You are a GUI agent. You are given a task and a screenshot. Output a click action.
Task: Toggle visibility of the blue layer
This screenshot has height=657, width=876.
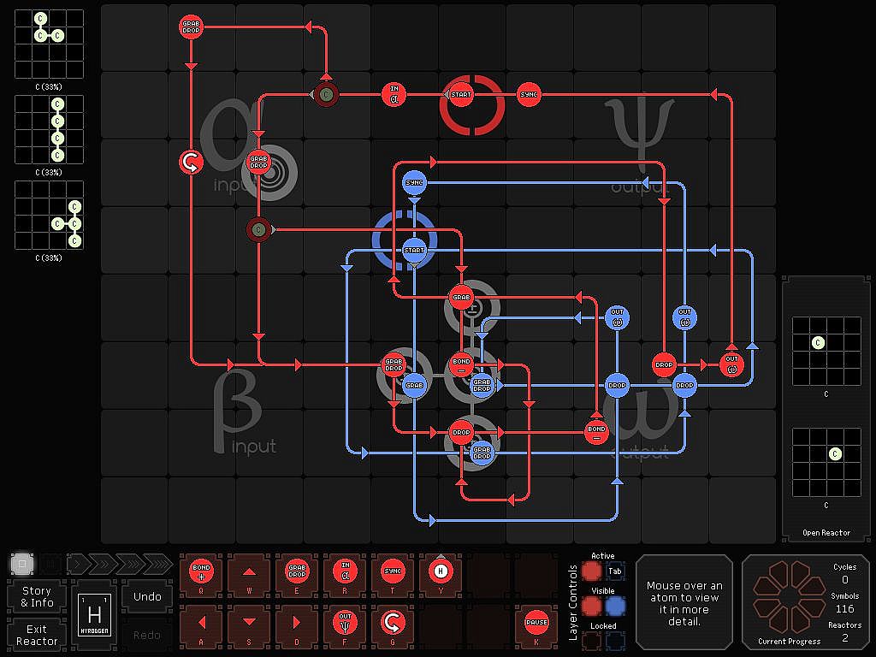click(614, 607)
